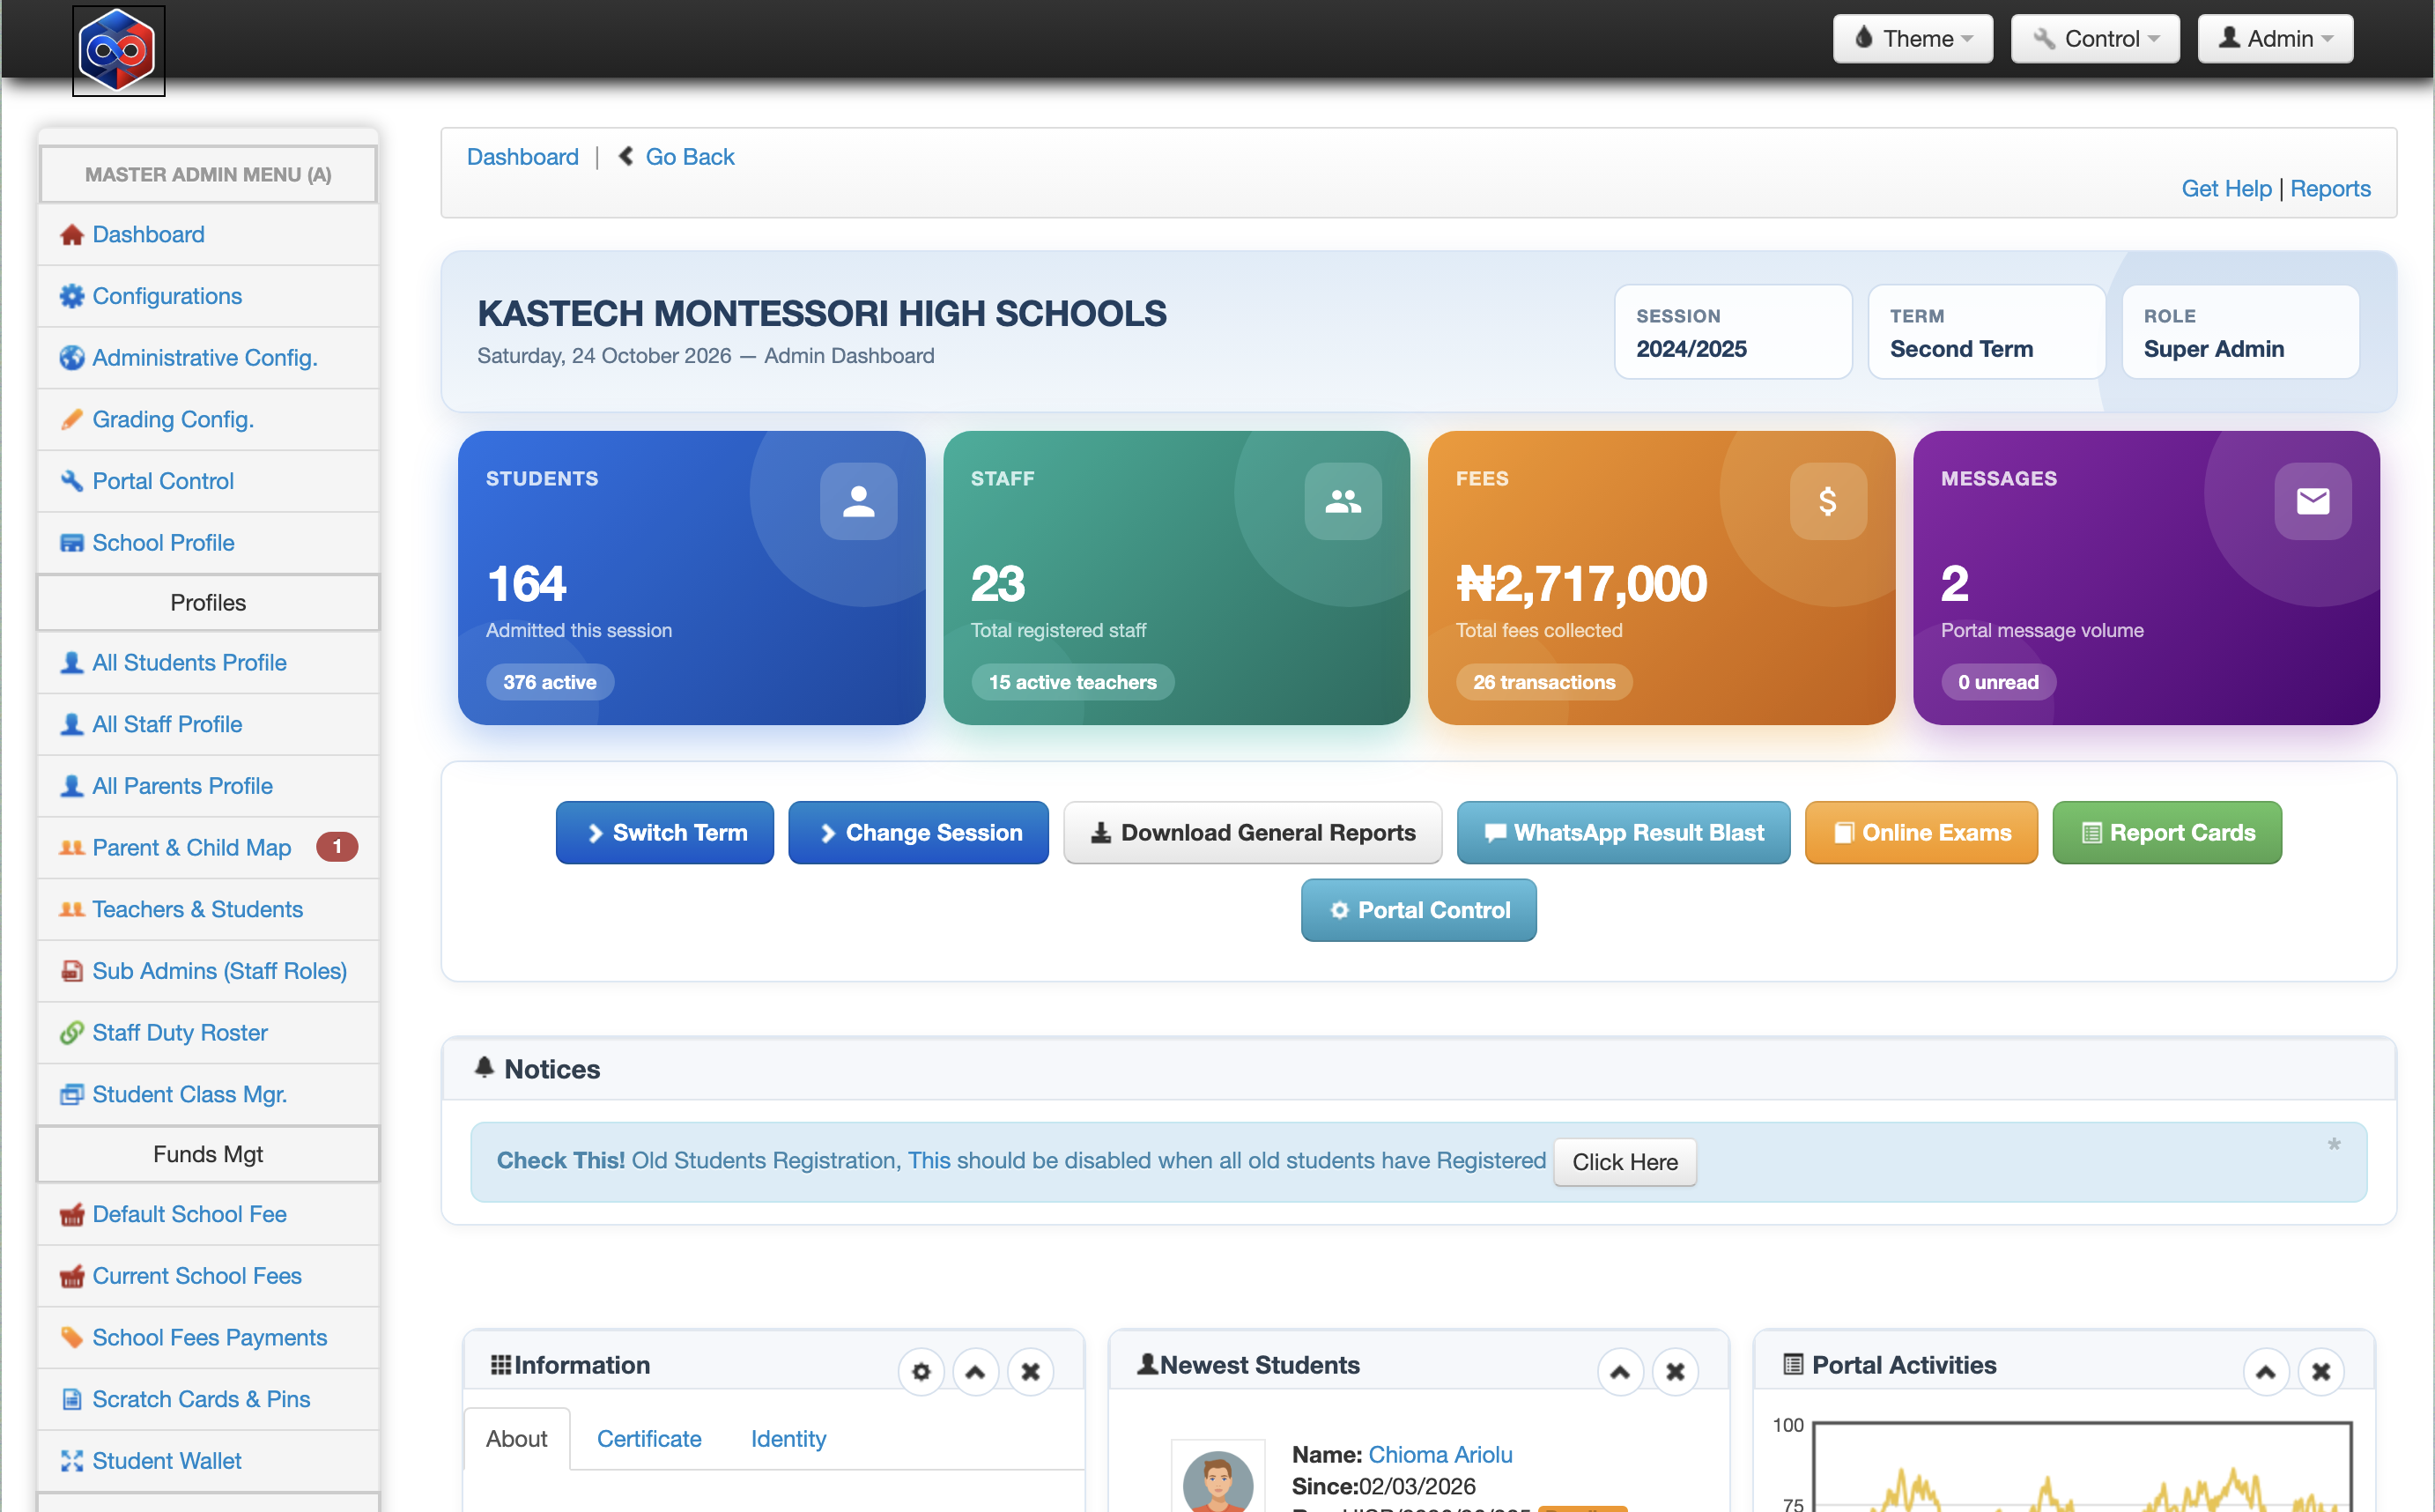2435x1512 pixels.
Task: Click the Administrative Config. globe icon
Action: [71, 358]
